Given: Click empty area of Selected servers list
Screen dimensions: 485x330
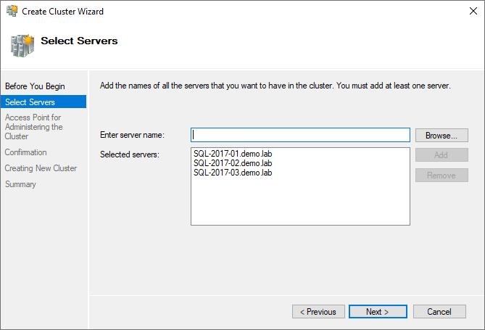Looking at the screenshot, I should 300,203.
